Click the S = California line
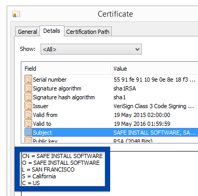 pyautogui.click(x=39, y=176)
